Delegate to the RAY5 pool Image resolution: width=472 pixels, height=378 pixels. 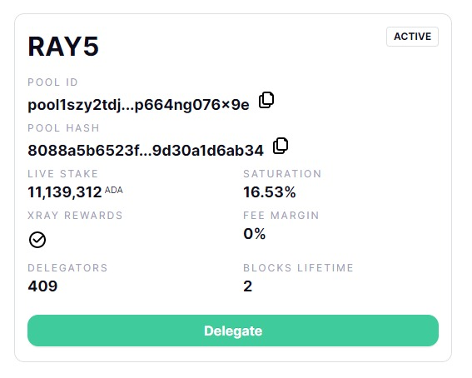pyautogui.click(x=233, y=331)
